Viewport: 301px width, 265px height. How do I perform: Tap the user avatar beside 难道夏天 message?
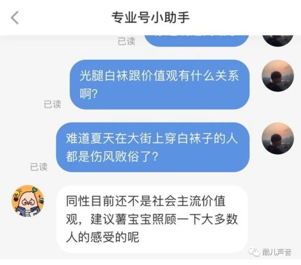tap(278, 139)
